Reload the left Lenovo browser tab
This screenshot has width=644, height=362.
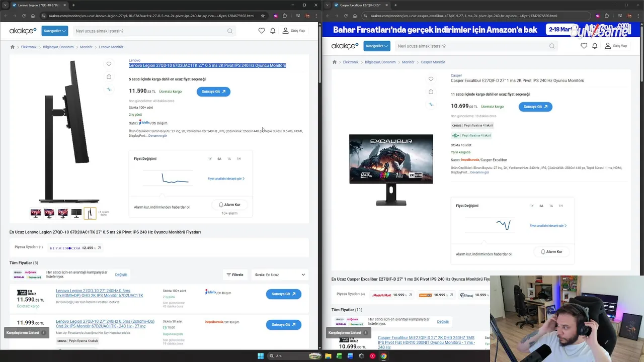(24, 16)
